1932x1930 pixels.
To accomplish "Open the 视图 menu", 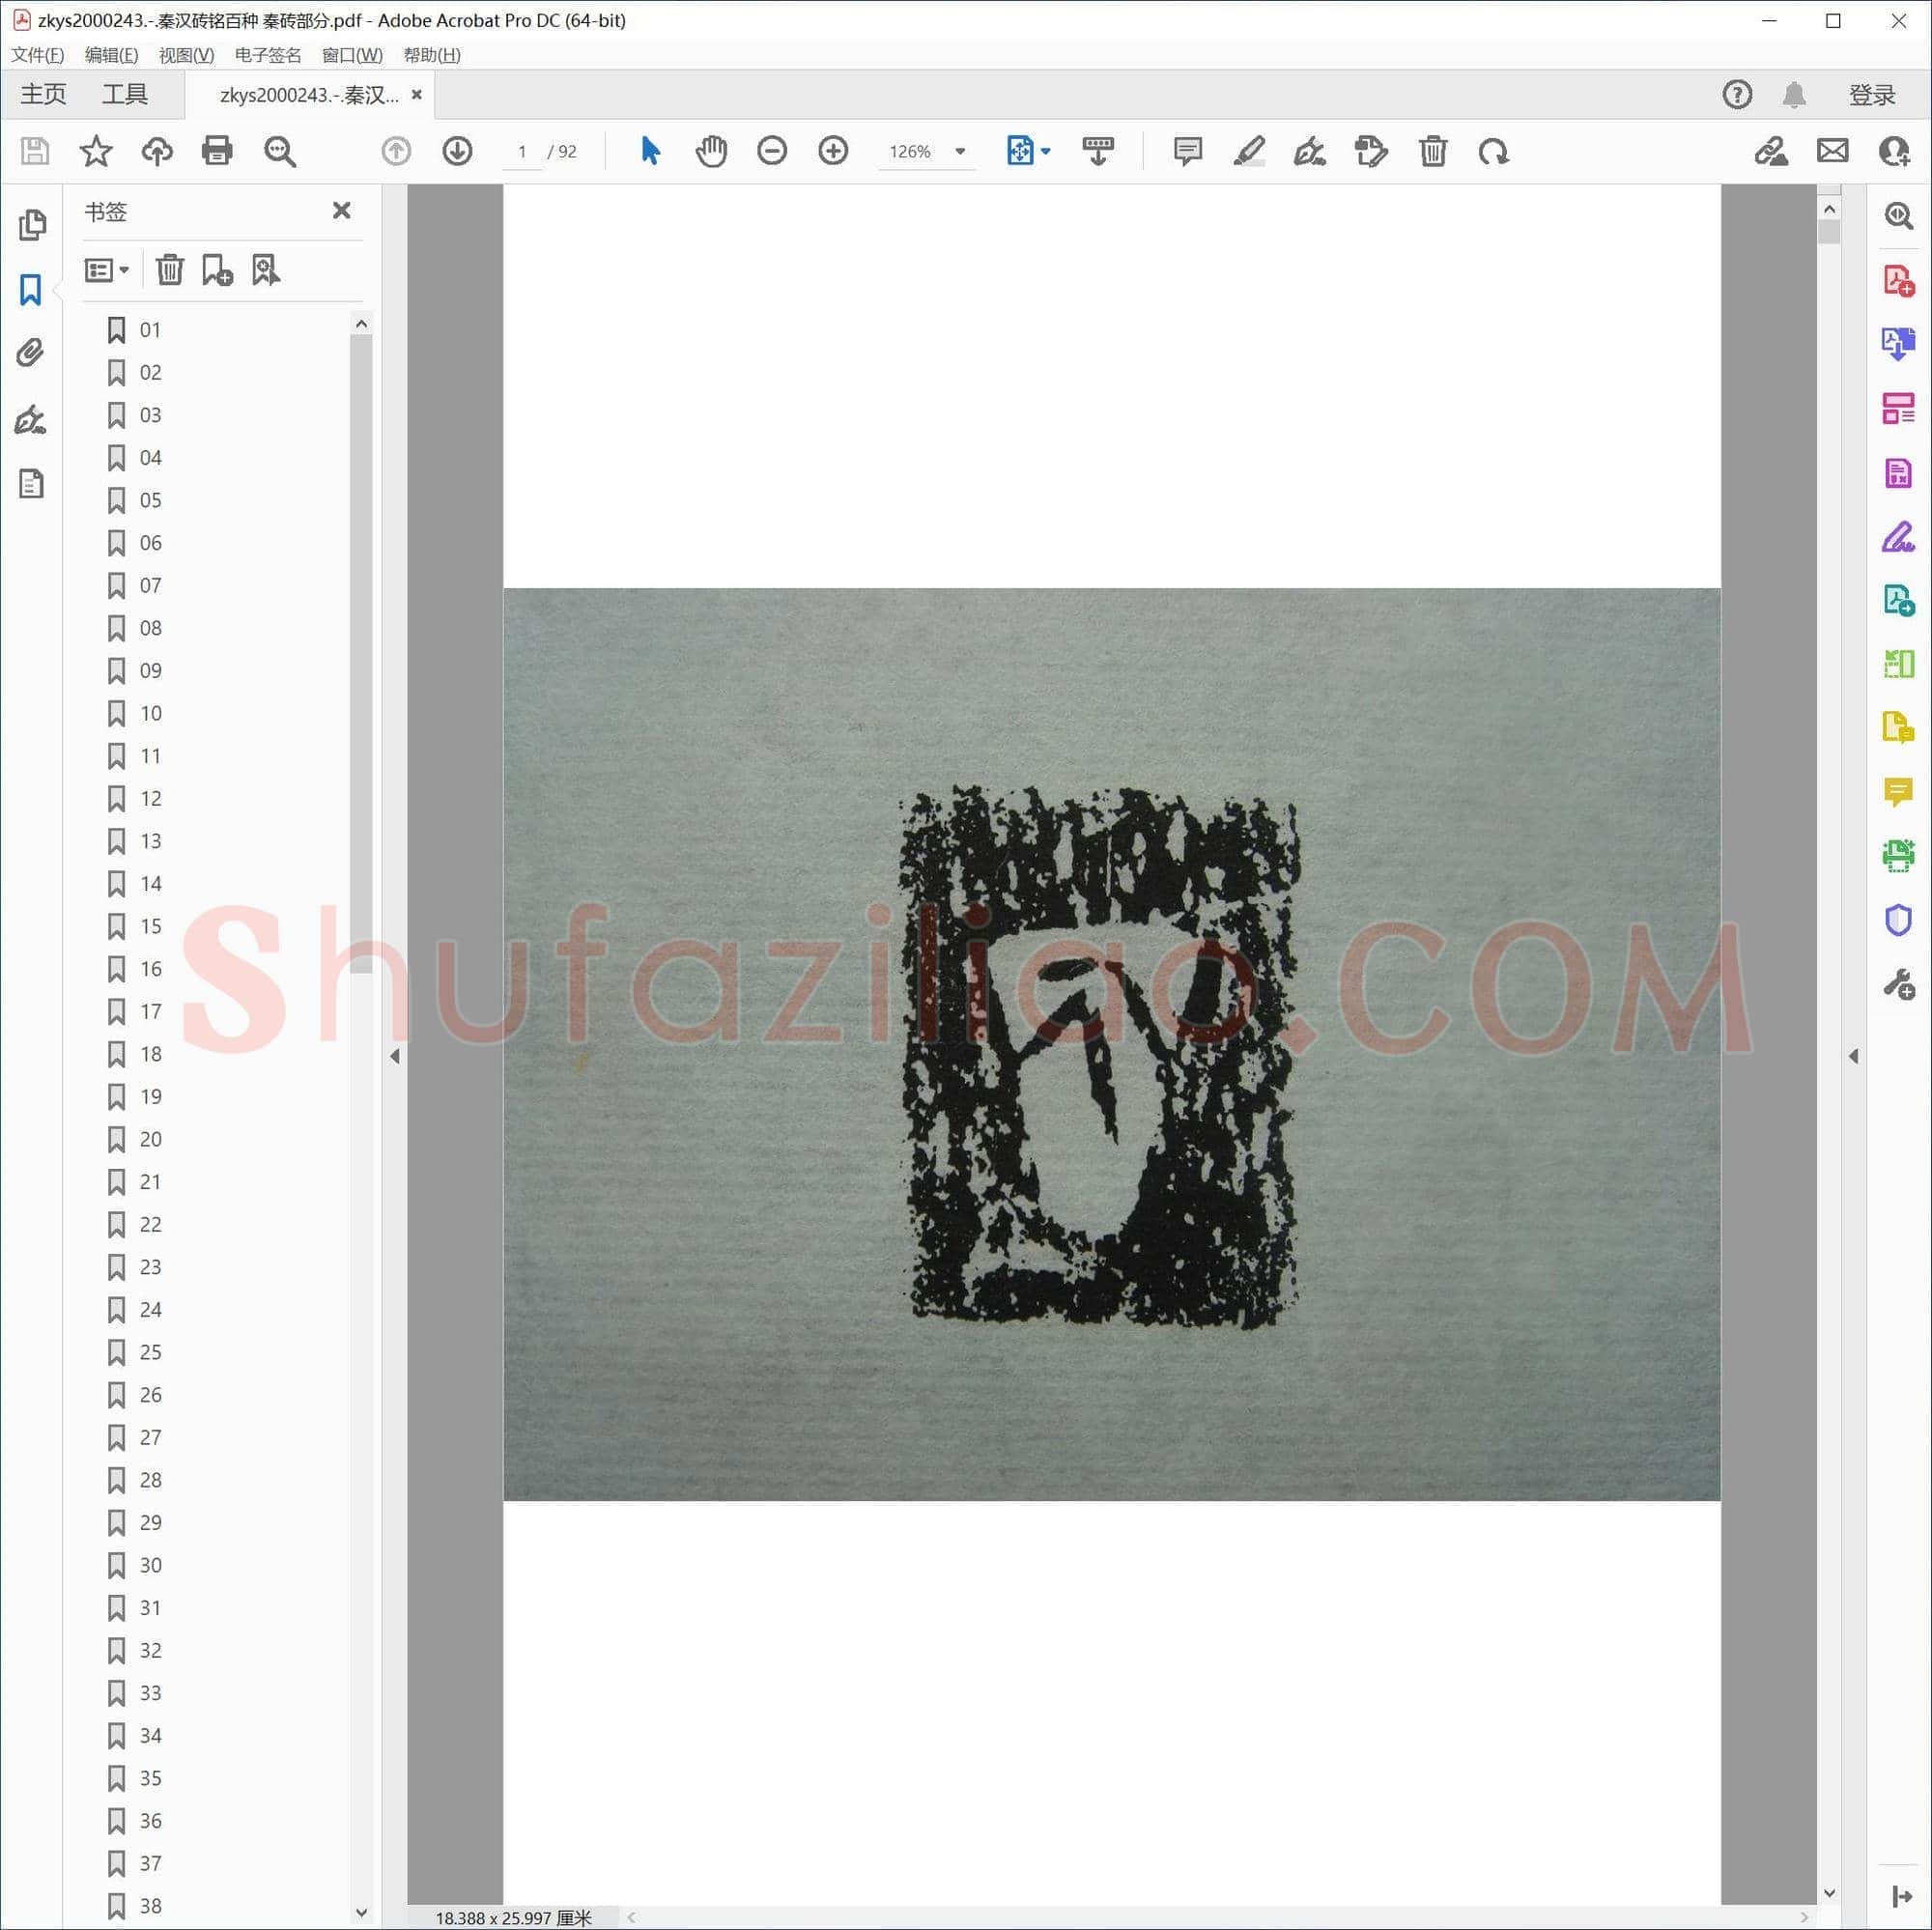I will pyautogui.click(x=186, y=55).
